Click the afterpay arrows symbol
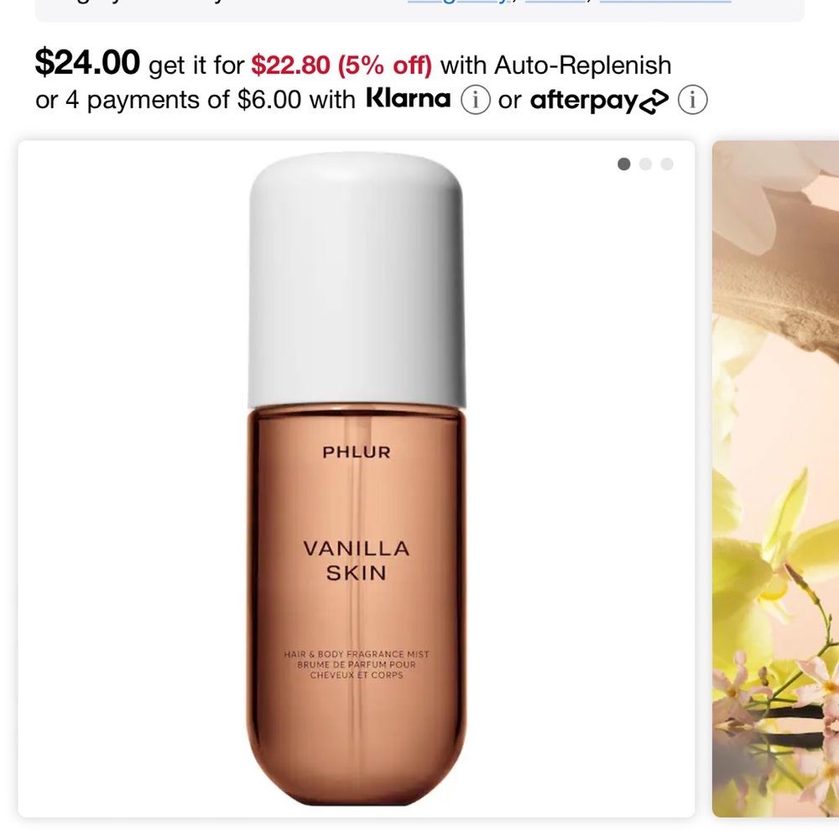 (x=654, y=102)
